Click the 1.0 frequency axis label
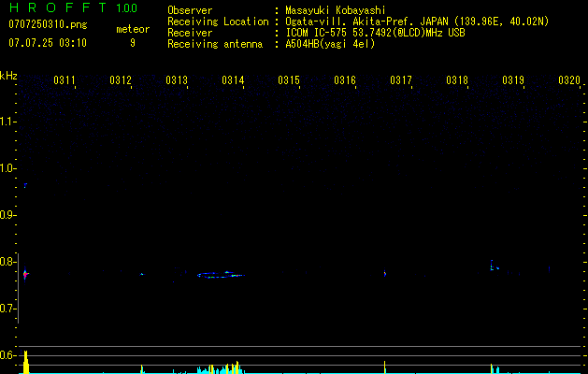The image size is (588, 374). click(x=8, y=168)
